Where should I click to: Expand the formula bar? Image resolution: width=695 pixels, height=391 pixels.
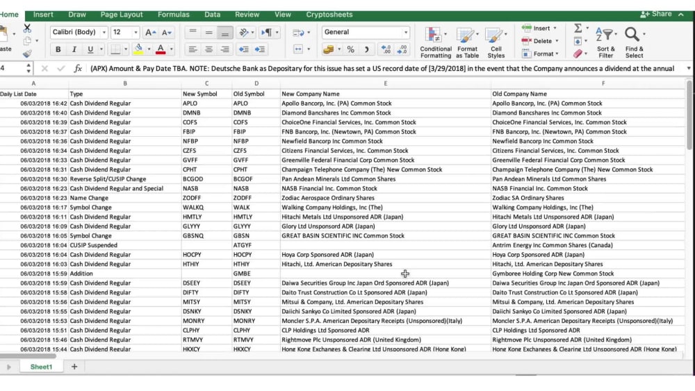click(688, 69)
